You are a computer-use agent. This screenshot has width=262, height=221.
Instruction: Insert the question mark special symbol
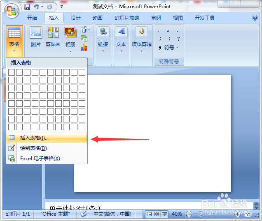(178, 39)
